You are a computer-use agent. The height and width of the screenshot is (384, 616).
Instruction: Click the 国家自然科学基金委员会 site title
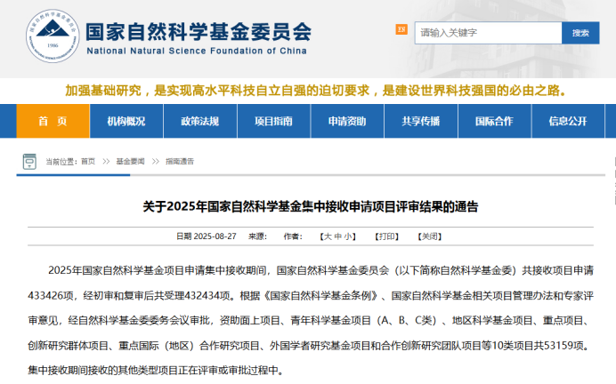coord(199,32)
